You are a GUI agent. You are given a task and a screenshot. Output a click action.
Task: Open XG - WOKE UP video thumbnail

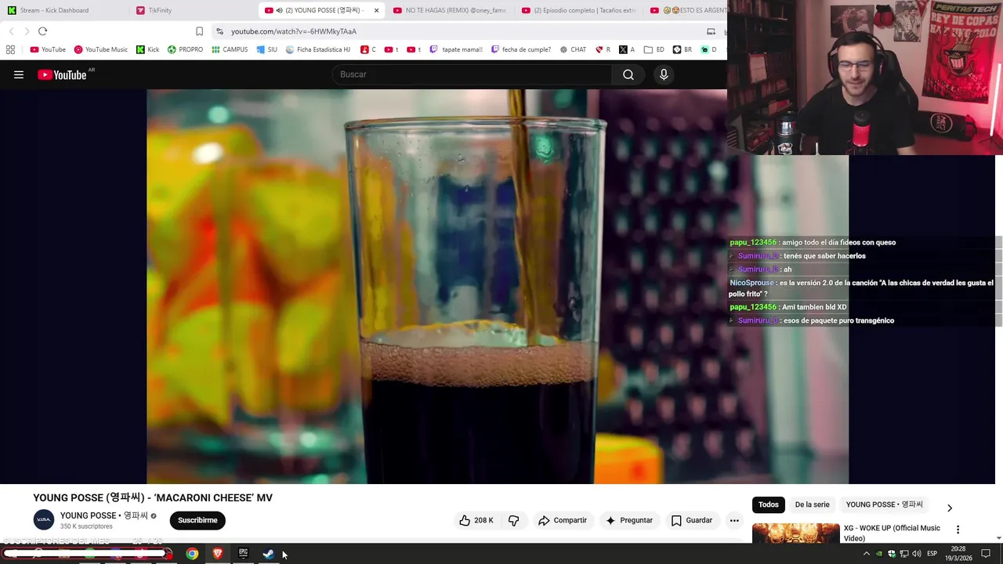point(795,533)
